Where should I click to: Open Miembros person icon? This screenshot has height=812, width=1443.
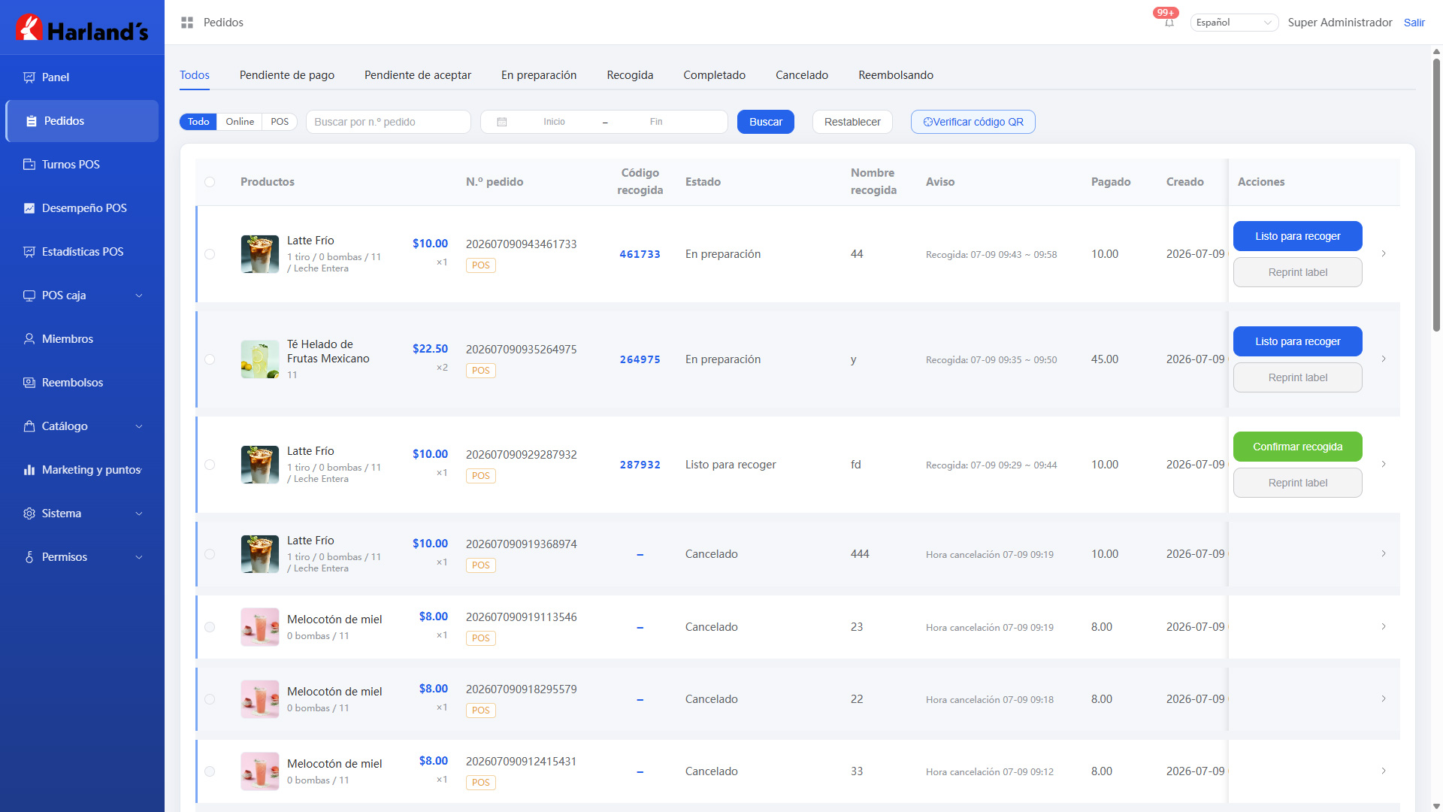[29, 339]
